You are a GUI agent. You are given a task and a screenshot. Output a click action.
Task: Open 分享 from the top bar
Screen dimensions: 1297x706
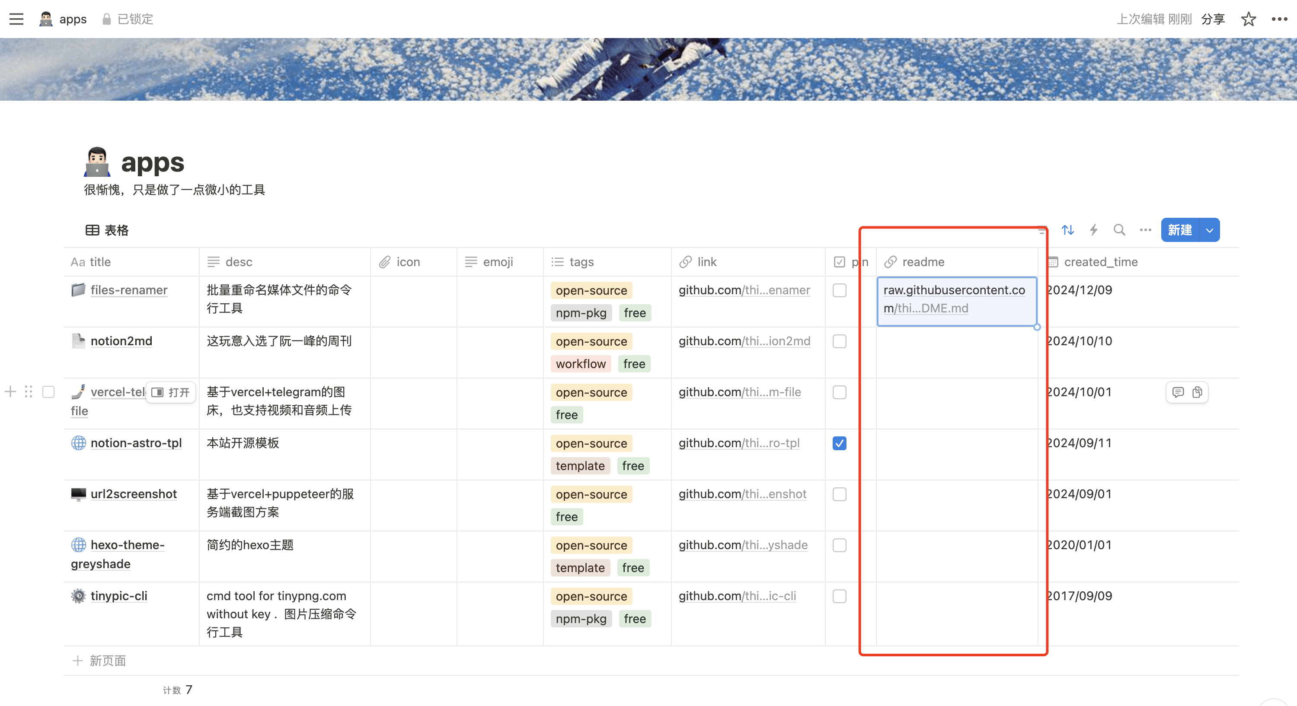click(x=1214, y=19)
